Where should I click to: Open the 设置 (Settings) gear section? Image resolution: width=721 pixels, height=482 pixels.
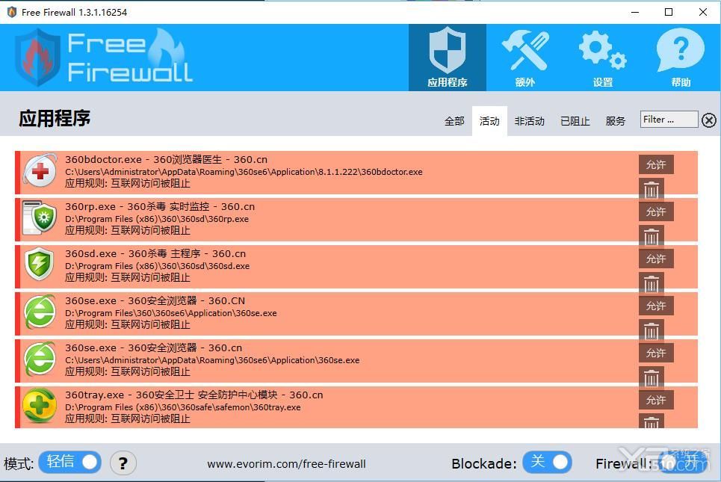[602, 58]
